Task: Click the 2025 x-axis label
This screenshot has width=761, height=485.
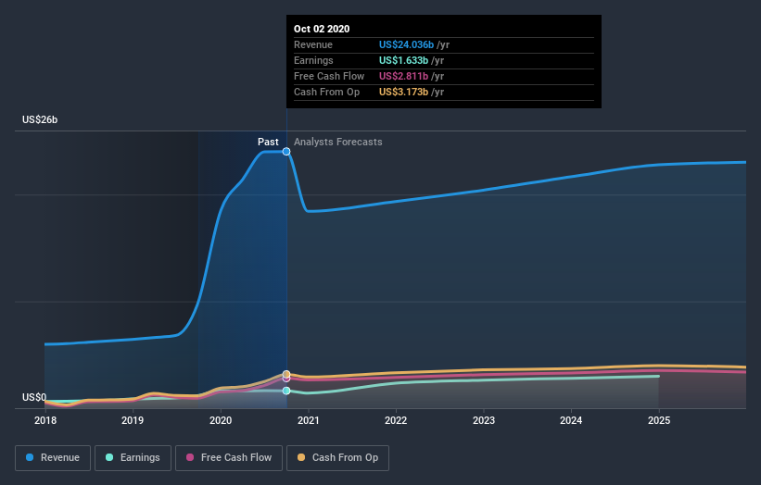Action: coord(659,420)
